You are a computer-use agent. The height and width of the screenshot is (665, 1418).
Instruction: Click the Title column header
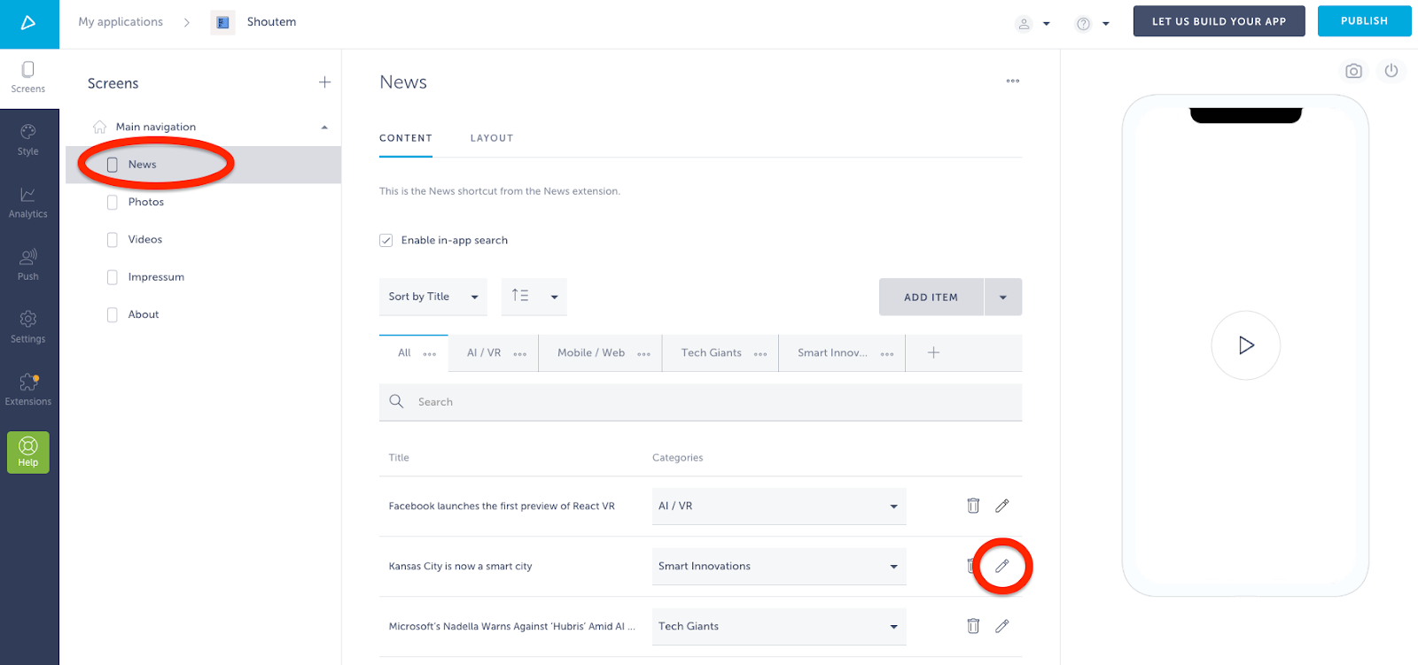[399, 458]
